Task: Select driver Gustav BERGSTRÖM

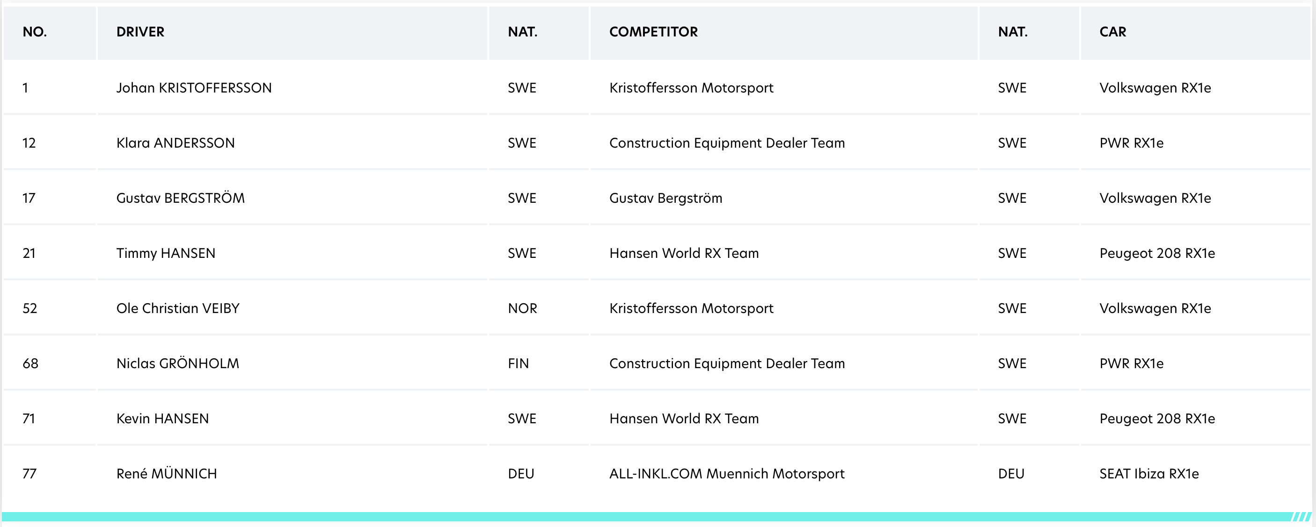Action: [x=181, y=198]
